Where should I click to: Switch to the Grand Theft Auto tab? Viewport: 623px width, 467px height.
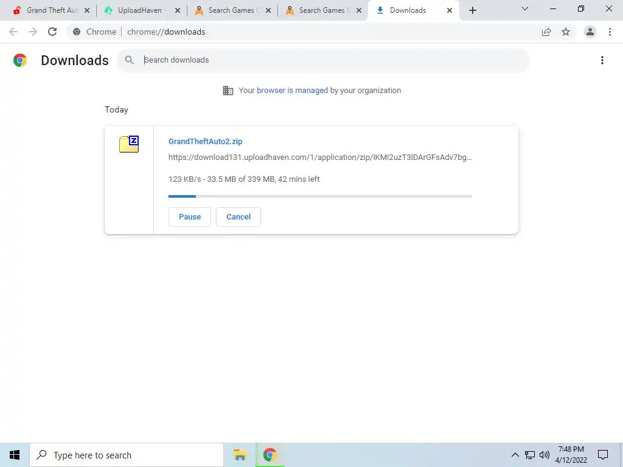tap(51, 10)
